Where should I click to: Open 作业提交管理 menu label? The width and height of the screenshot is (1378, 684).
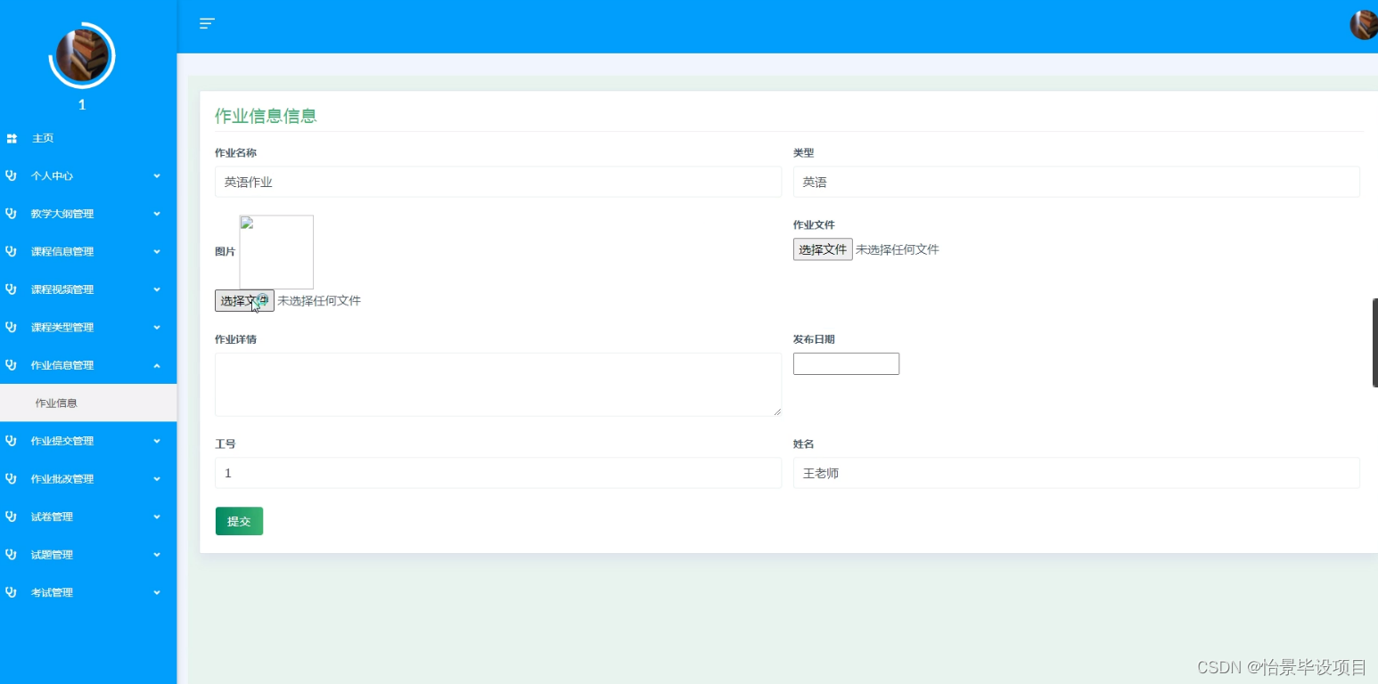(62, 441)
